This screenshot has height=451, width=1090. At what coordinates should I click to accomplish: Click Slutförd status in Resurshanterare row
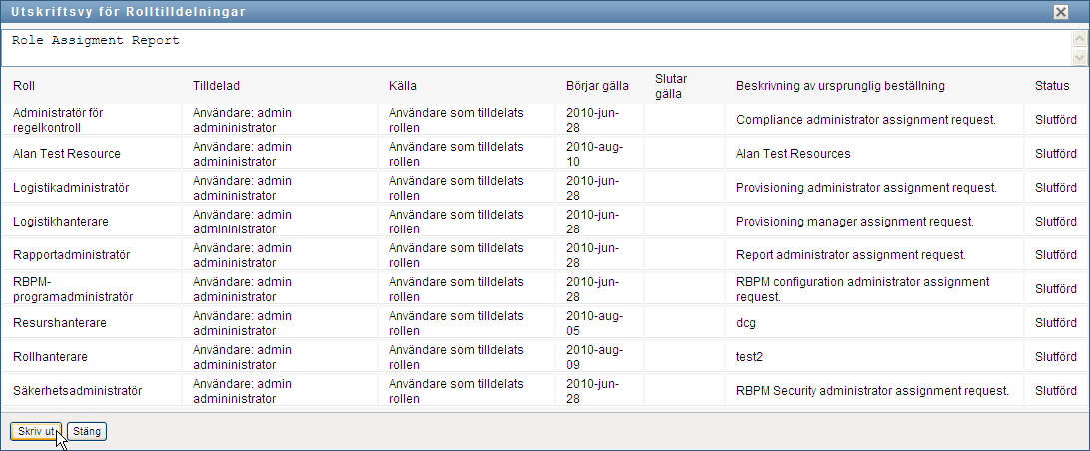(1056, 323)
